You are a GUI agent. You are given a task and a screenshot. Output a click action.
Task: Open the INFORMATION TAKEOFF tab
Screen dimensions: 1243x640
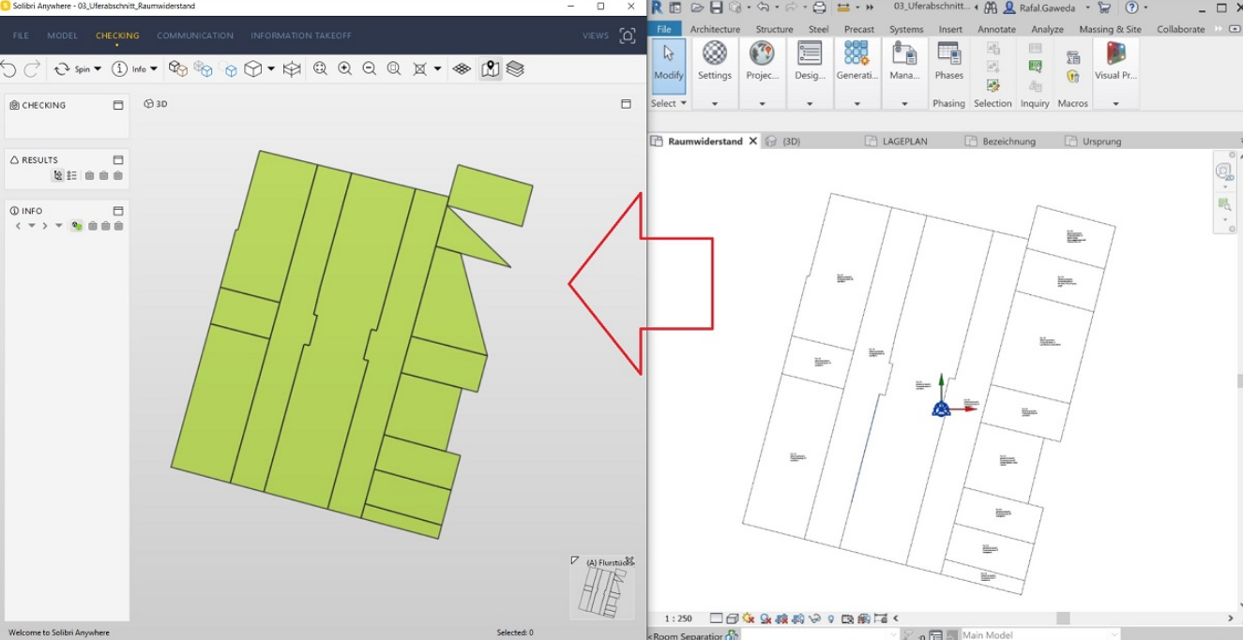pos(301,36)
